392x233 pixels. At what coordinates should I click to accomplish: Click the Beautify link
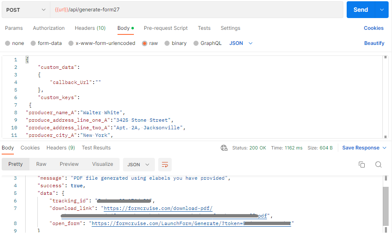click(x=374, y=43)
